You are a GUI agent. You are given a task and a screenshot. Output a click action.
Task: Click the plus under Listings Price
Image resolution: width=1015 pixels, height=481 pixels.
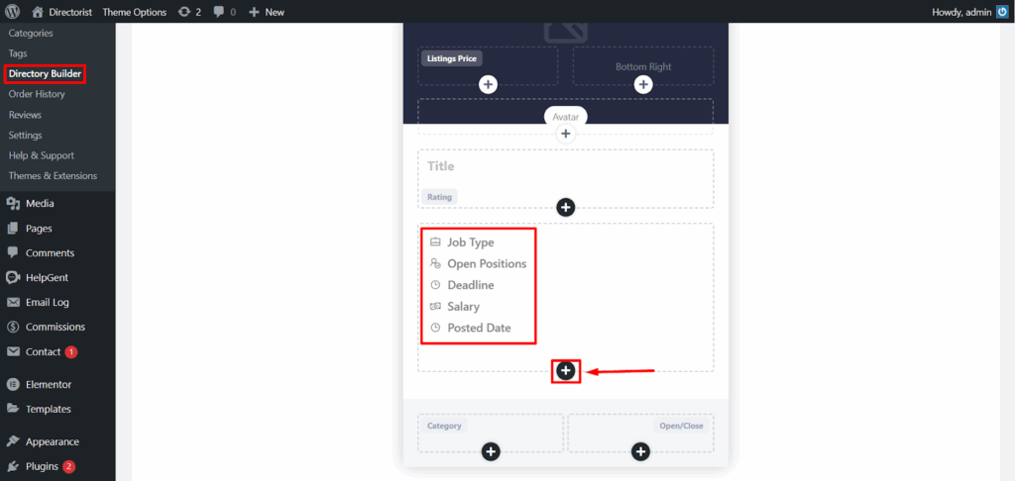tap(488, 85)
